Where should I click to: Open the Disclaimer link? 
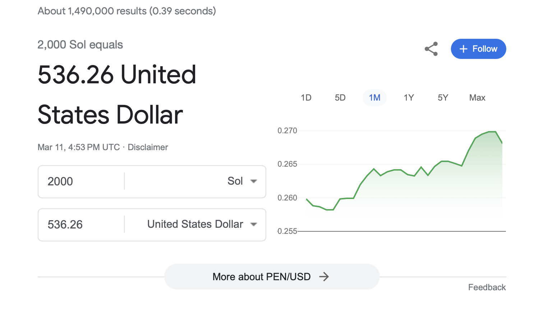click(x=148, y=147)
